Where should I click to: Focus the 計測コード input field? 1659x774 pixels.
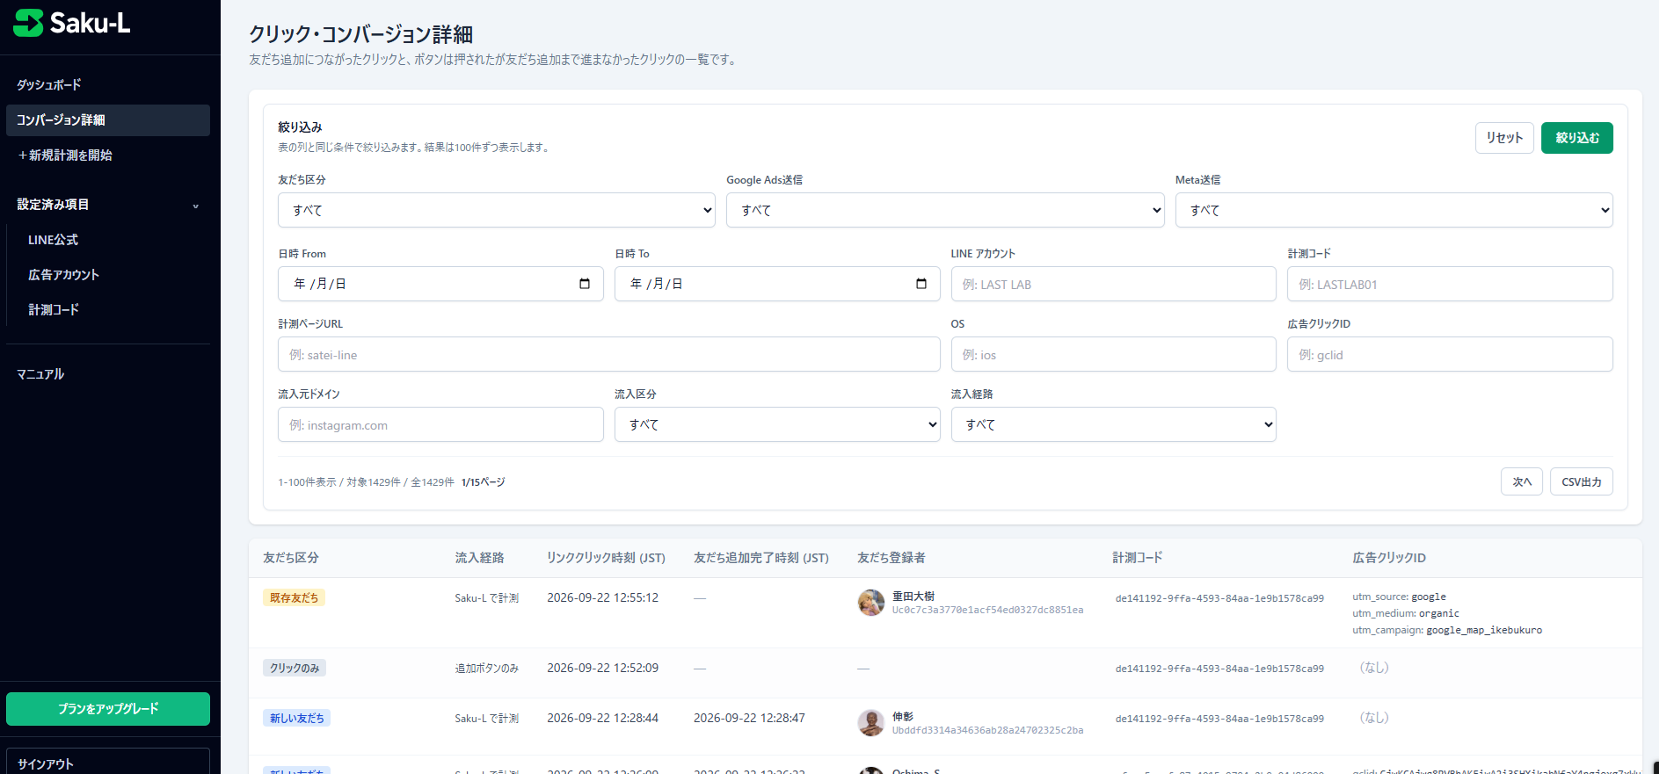[x=1450, y=284]
